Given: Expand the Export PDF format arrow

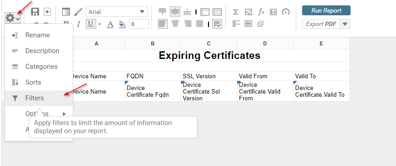Looking at the screenshot, I should coord(345,24).
